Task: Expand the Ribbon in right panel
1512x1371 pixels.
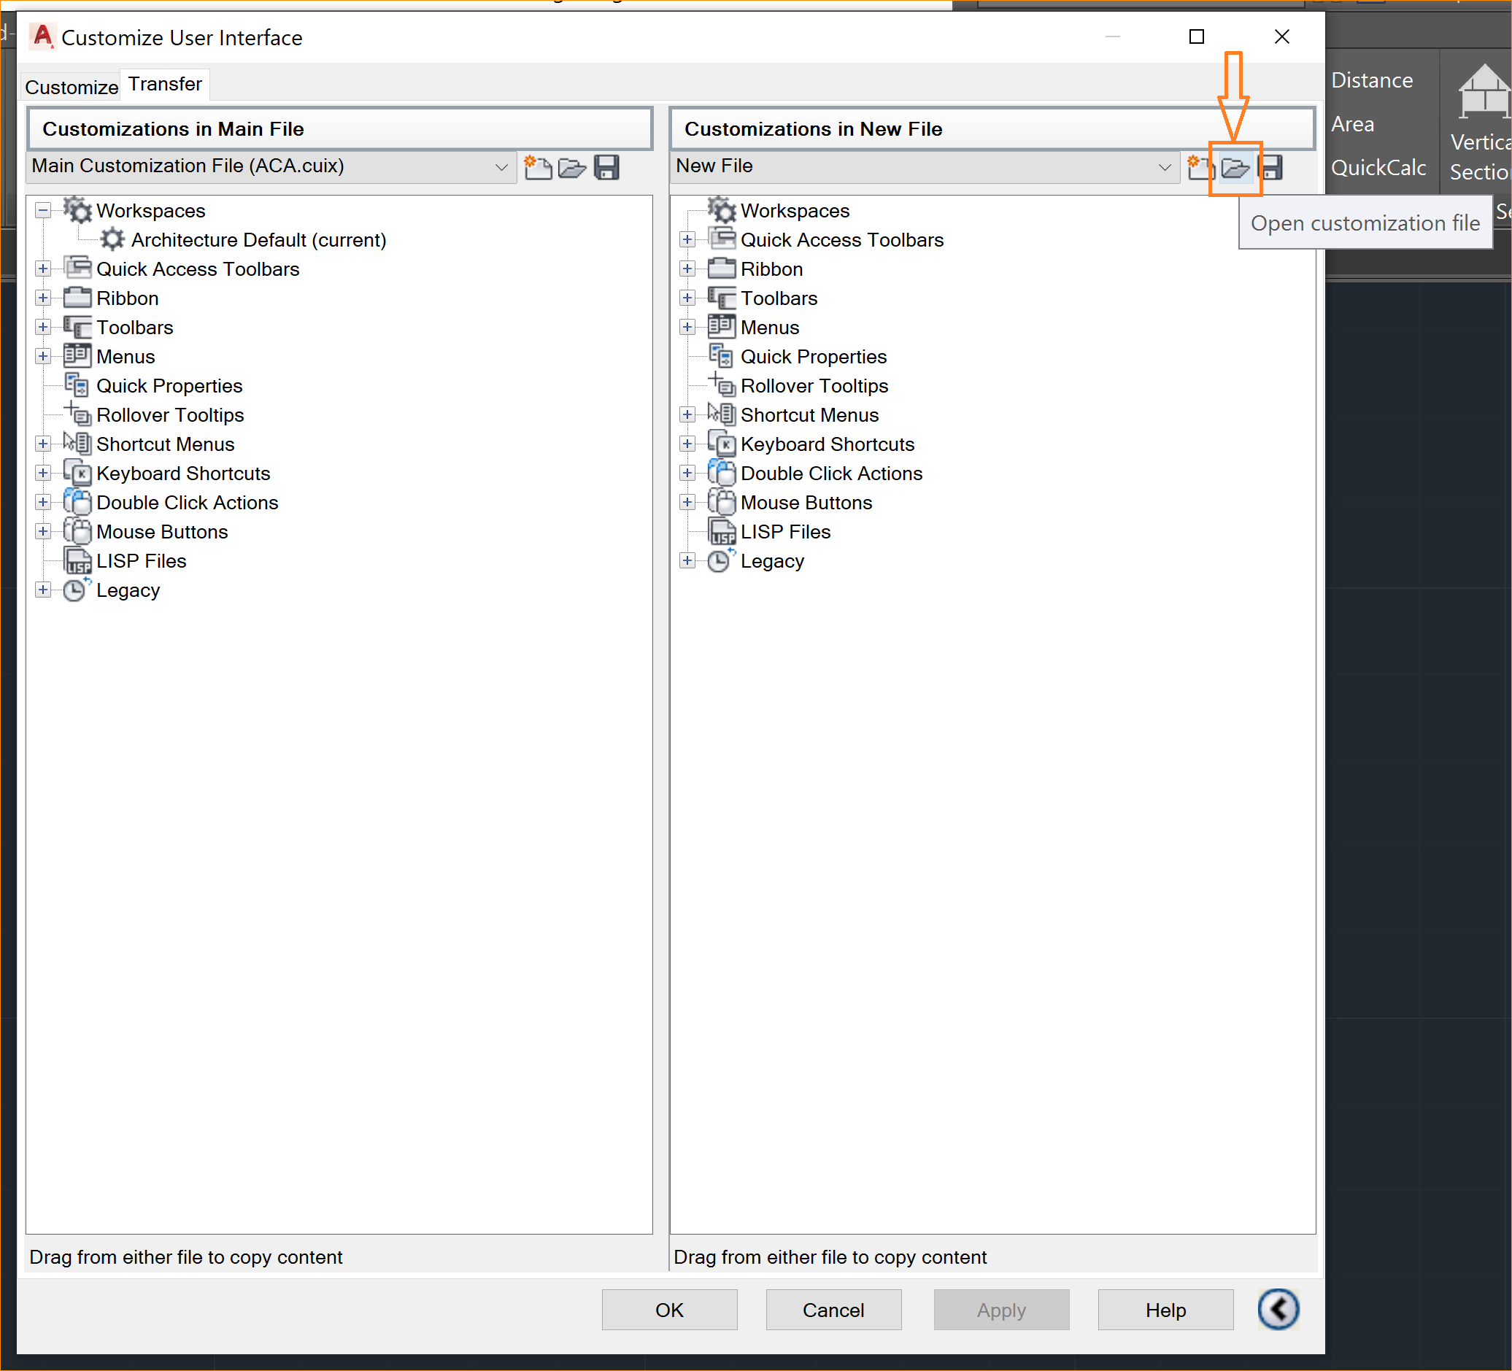Action: point(689,269)
